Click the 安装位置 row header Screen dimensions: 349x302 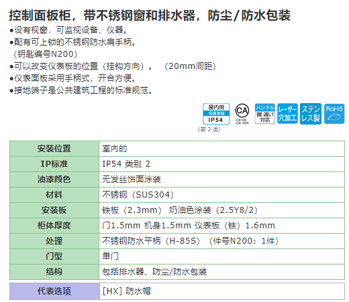coord(54,149)
